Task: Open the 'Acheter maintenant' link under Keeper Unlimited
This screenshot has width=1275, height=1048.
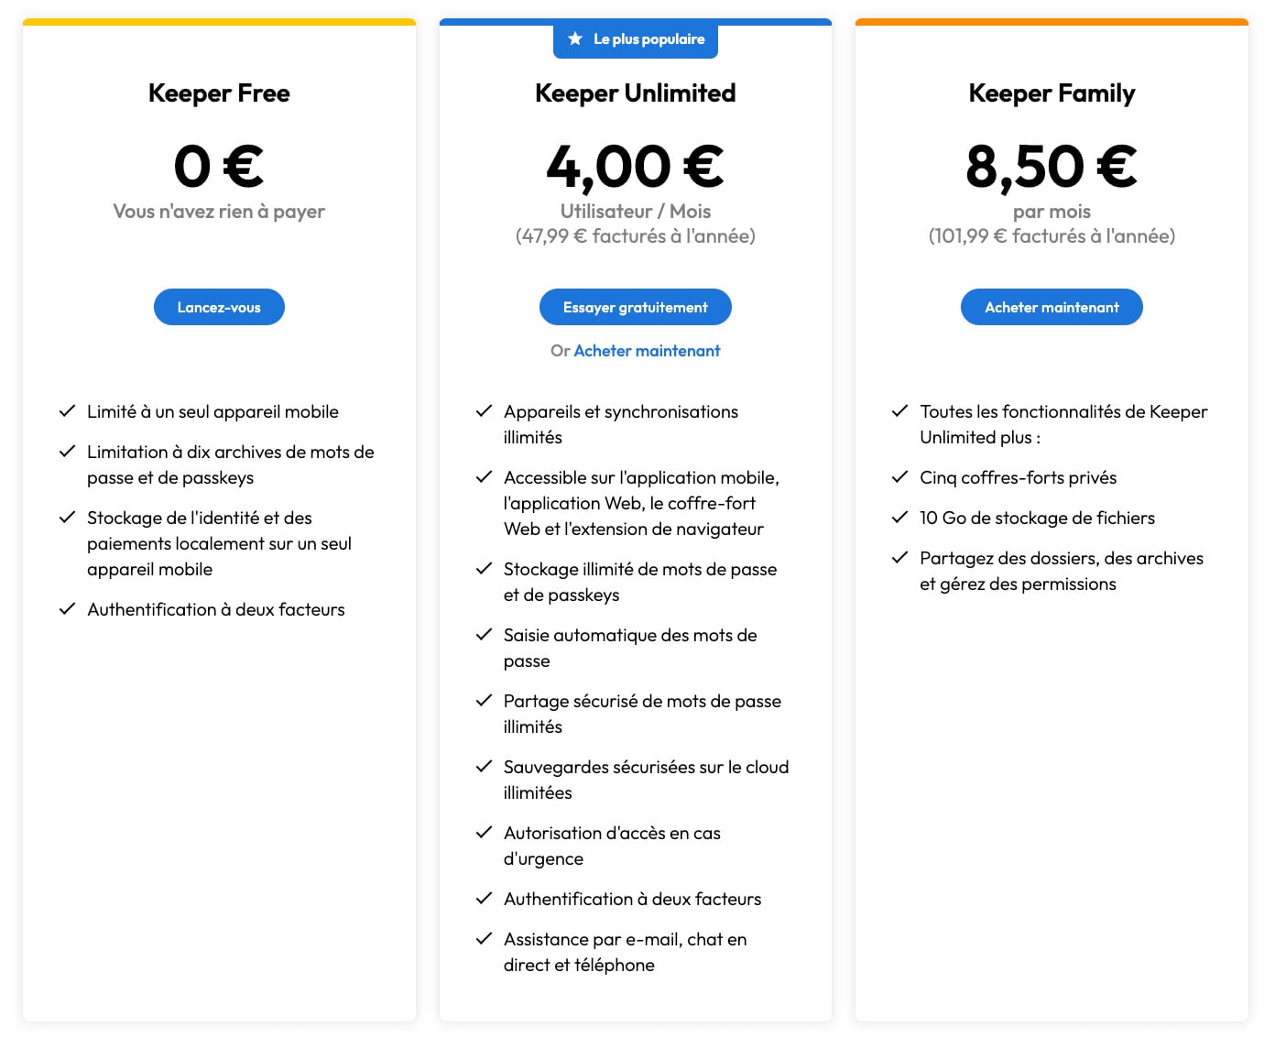Action: tap(647, 350)
